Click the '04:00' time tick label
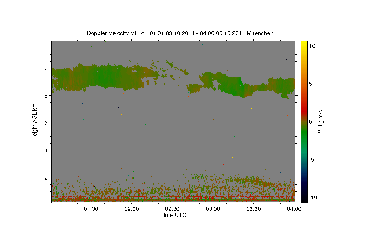Image resolution: width=365 pixels, height=243 pixels. (294, 209)
